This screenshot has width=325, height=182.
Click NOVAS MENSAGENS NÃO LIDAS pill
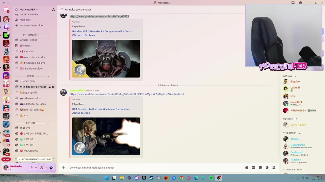pyautogui.click(x=35, y=159)
